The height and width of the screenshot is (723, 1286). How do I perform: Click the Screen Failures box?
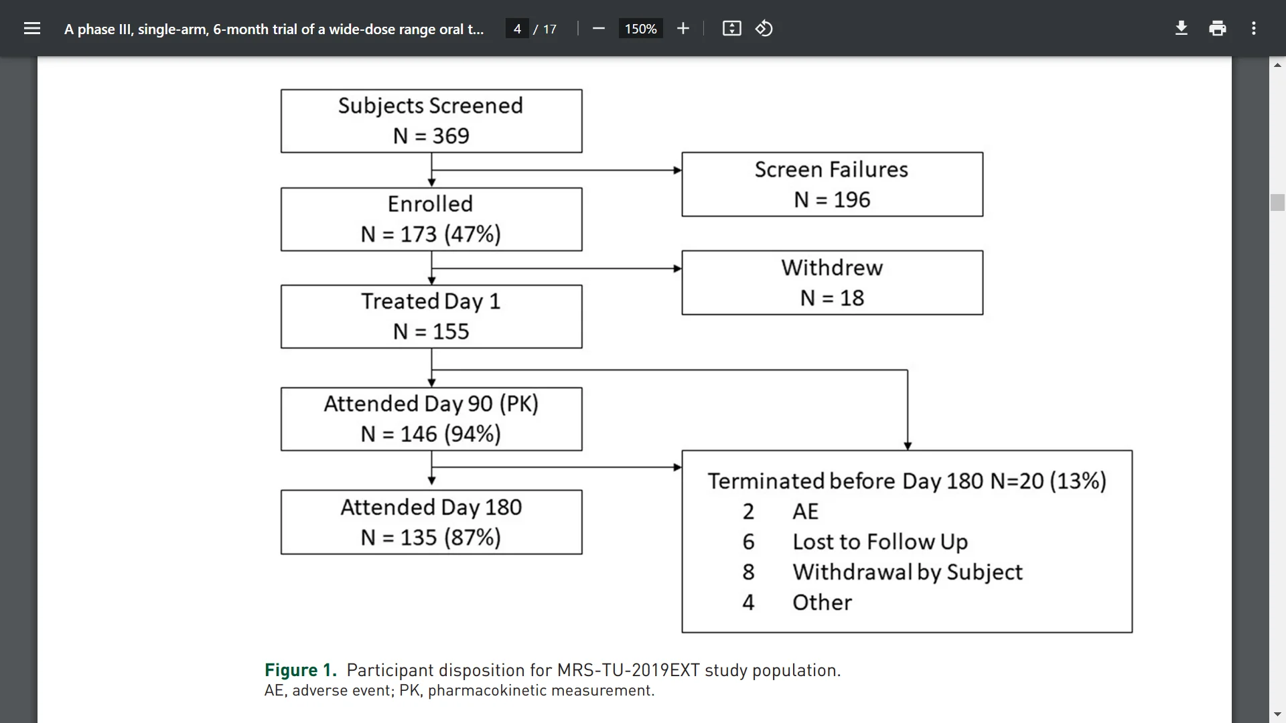click(x=832, y=184)
